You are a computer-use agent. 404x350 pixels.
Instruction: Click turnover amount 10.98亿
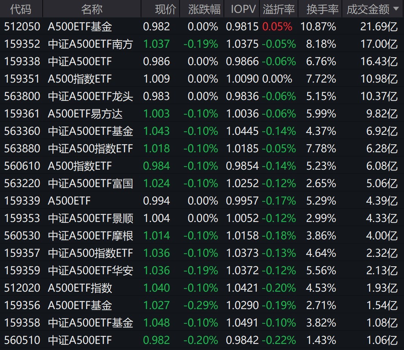tap(379, 79)
